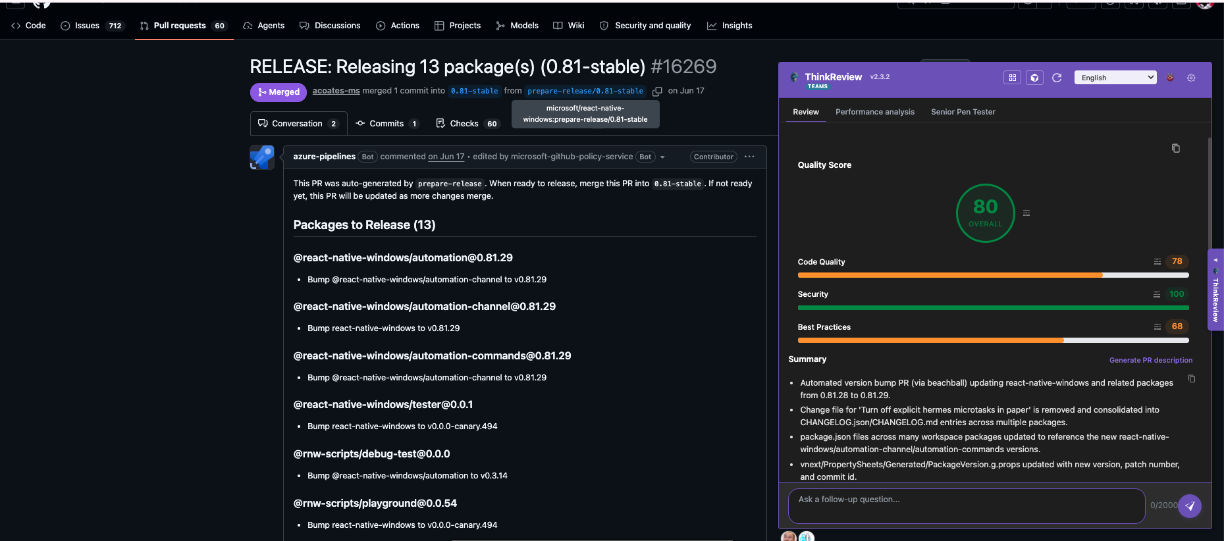Open the grid view button in ThinkReview header
The height and width of the screenshot is (541, 1224).
pos(1013,78)
